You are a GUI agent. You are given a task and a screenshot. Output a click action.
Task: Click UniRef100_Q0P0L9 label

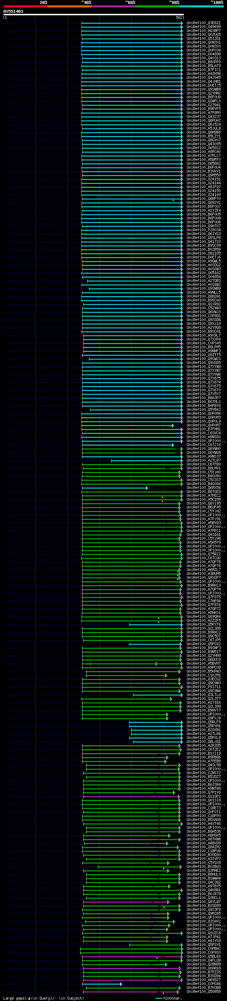(x=204, y=421)
